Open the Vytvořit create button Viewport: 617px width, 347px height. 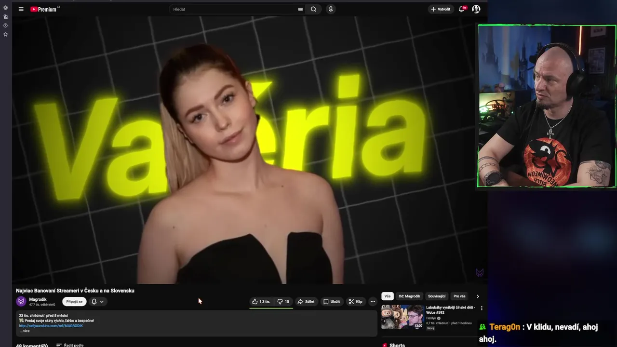coord(441,9)
